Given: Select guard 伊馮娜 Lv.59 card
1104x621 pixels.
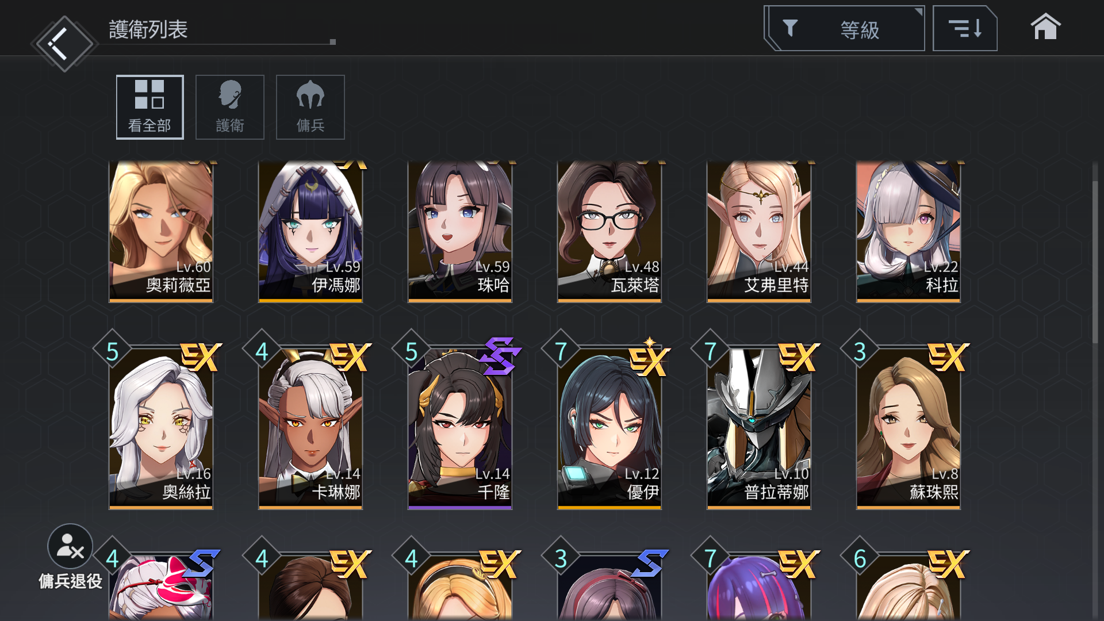Looking at the screenshot, I should 310,232.
